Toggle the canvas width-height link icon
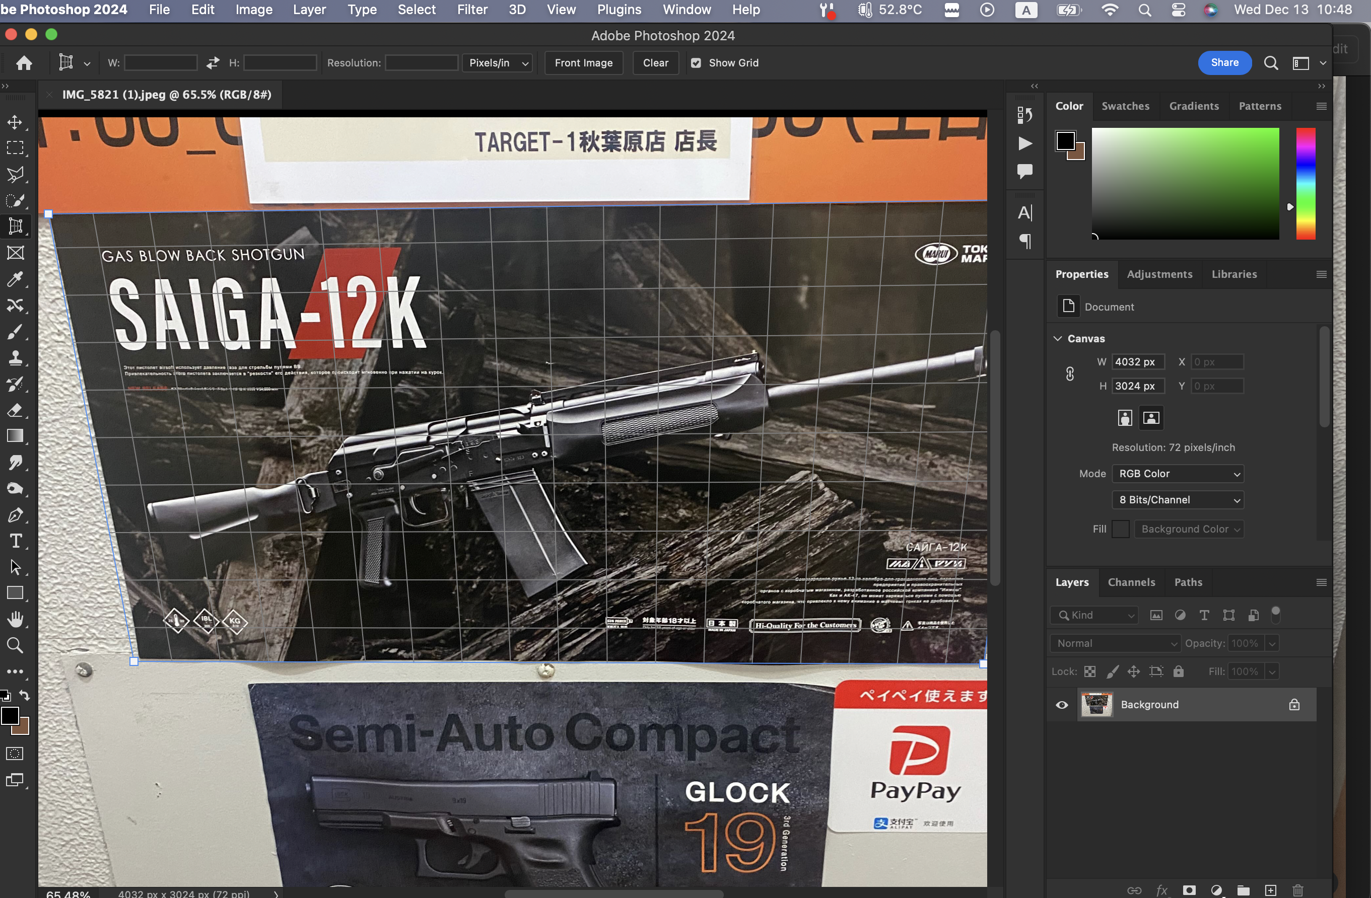This screenshot has height=898, width=1371. (1070, 374)
